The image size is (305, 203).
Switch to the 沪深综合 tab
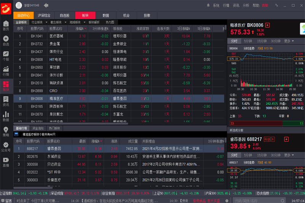pos(44,16)
